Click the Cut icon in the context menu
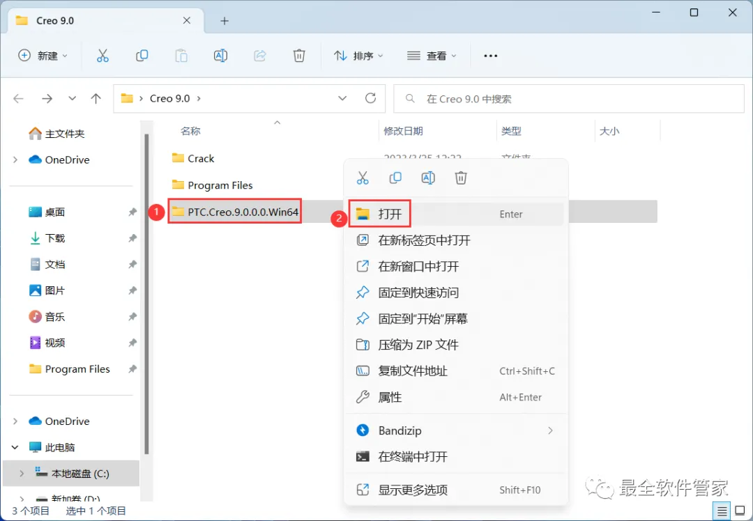Image resolution: width=753 pixels, height=521 pixels. pos(363,178)
